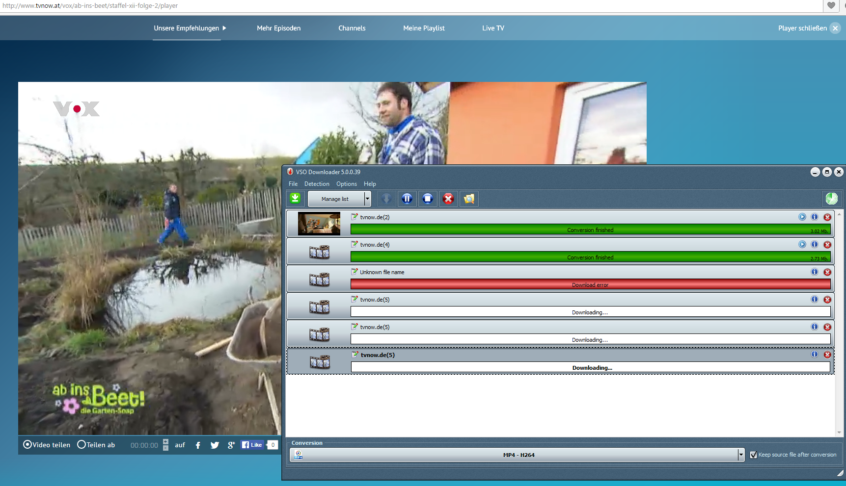Click the download list scrollbar down arrow
The image size is (846, 486).
839,433
